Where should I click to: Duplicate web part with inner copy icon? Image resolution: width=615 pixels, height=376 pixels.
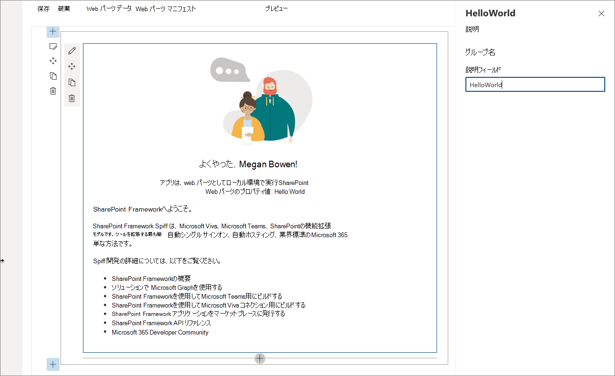(72, 82)
